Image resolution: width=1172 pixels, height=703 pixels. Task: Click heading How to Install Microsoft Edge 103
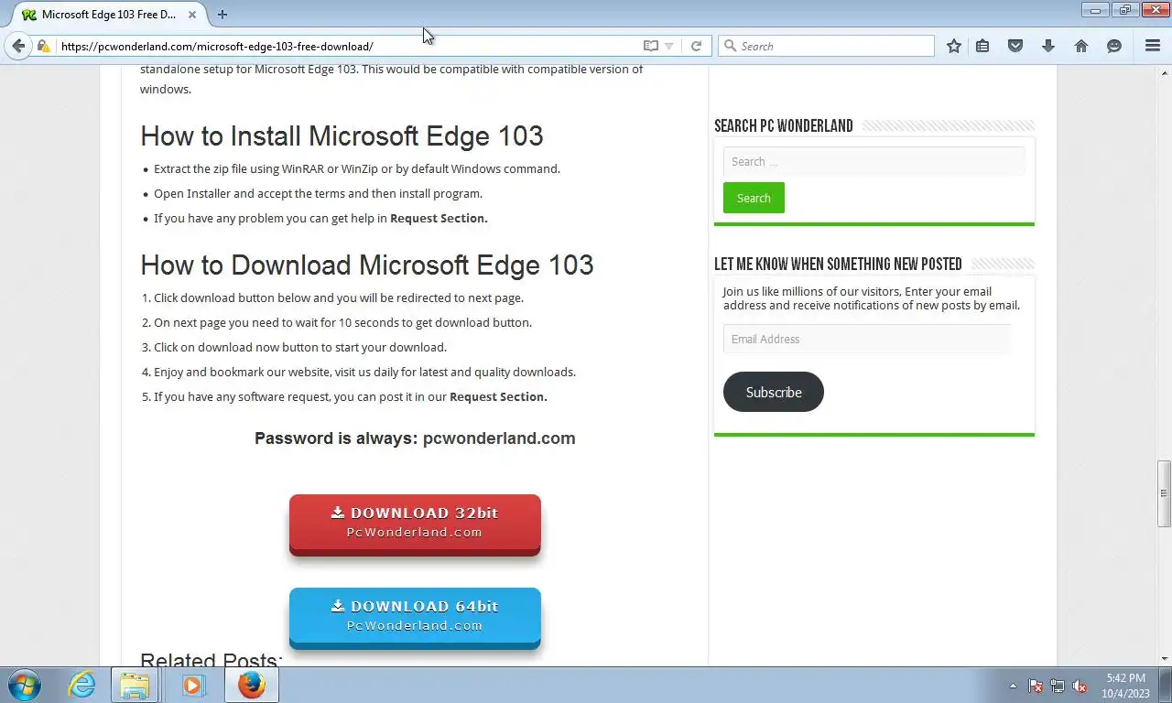[x=342, y=135]
